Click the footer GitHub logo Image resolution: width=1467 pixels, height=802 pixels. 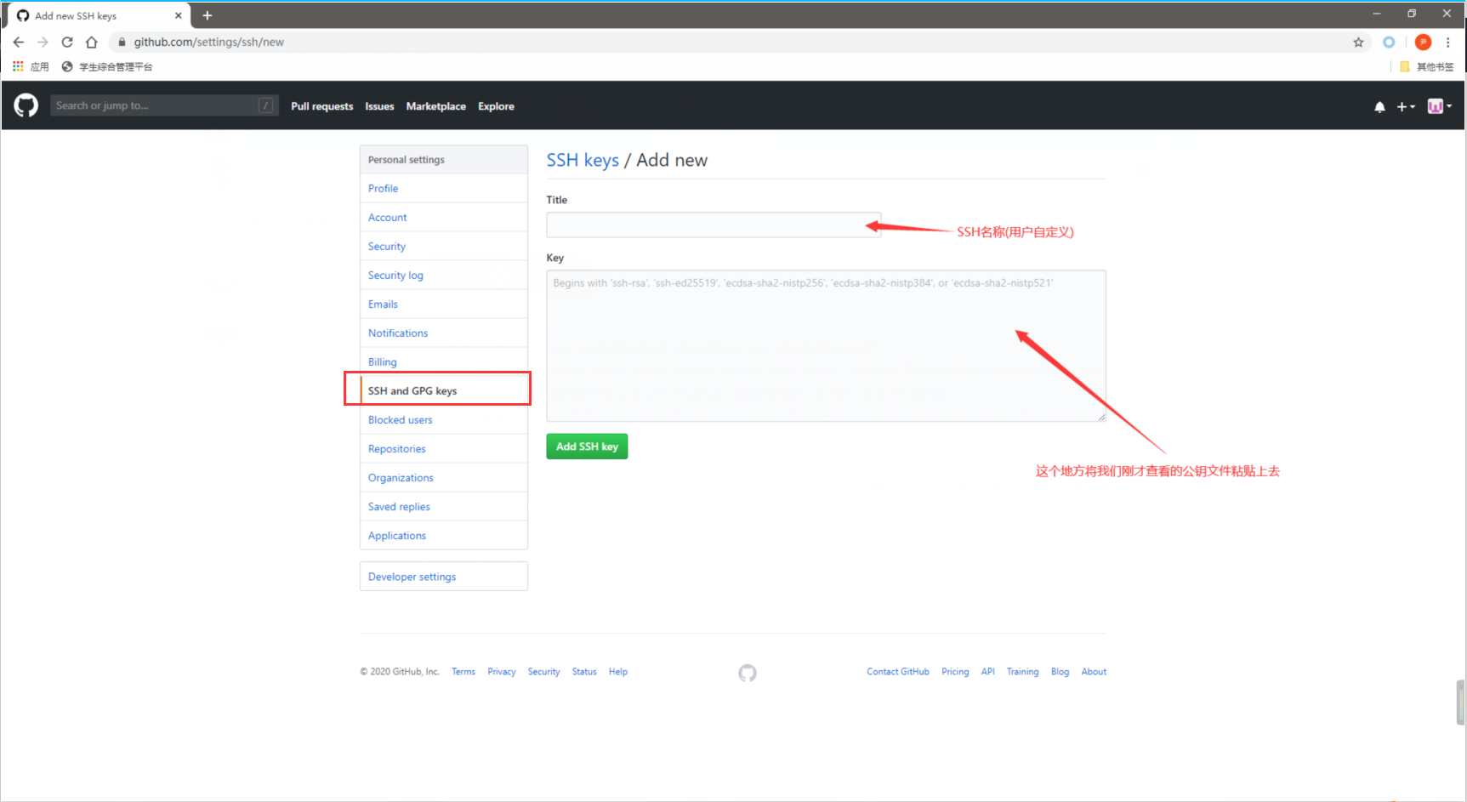click(748, 673)
